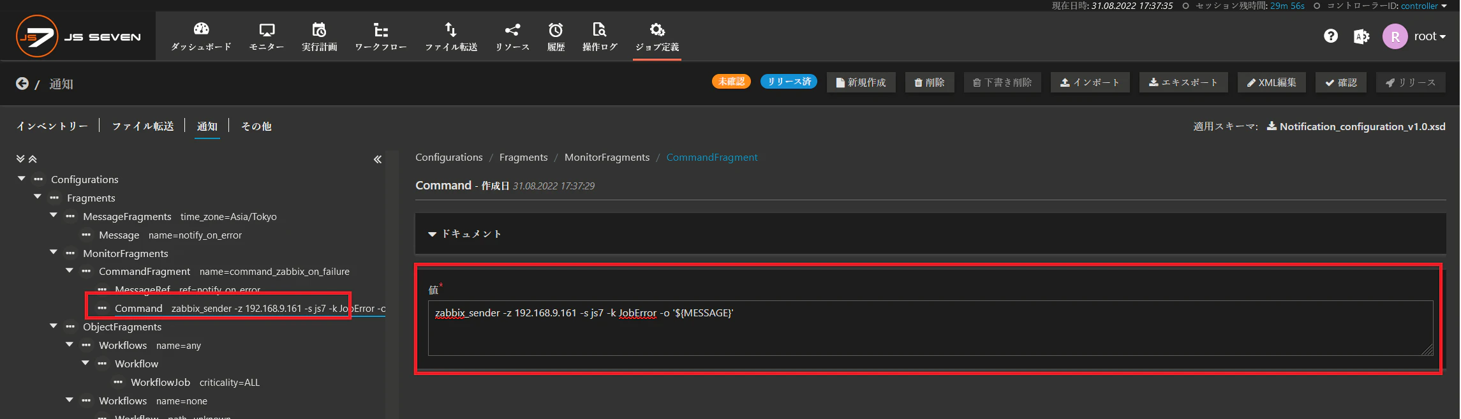The height and width of the screenshot is (419, 1461).
Task: Open the root user dropdown
Action: (1430, 36)
